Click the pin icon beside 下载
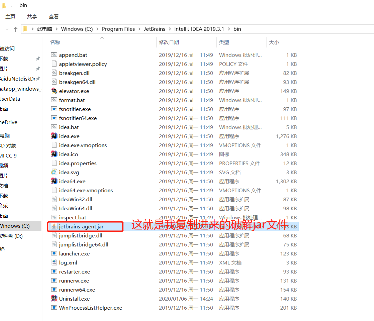 [x=38, y=59]
